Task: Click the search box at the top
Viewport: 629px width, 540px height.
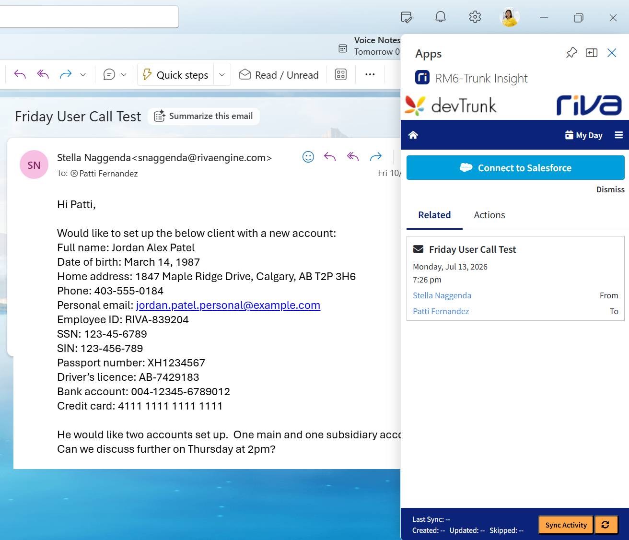Action: coord(89,17)
